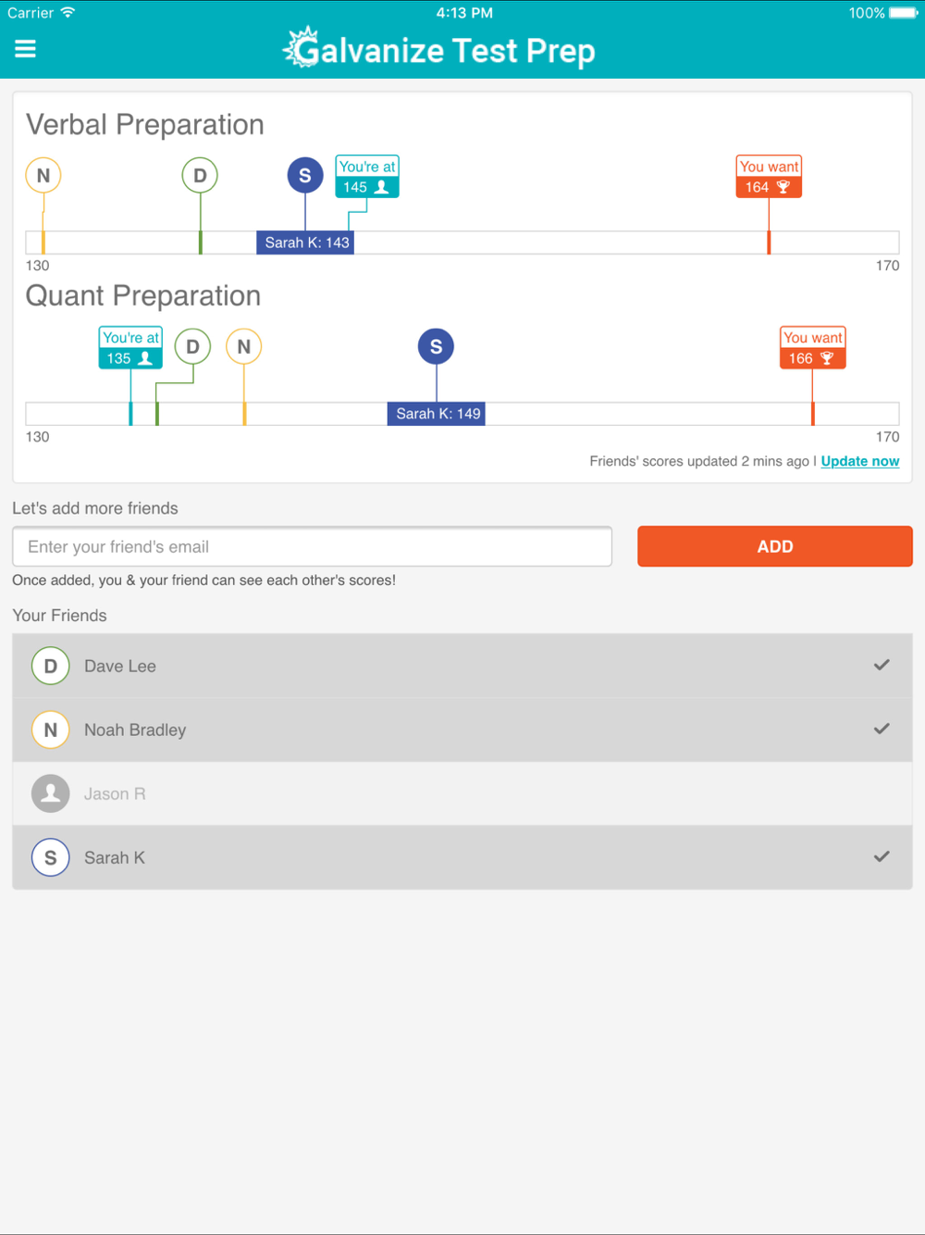Toggle the checkmark for Dave Lee
This screenshot has width=925, height=1235.
(x=882, y=665)
